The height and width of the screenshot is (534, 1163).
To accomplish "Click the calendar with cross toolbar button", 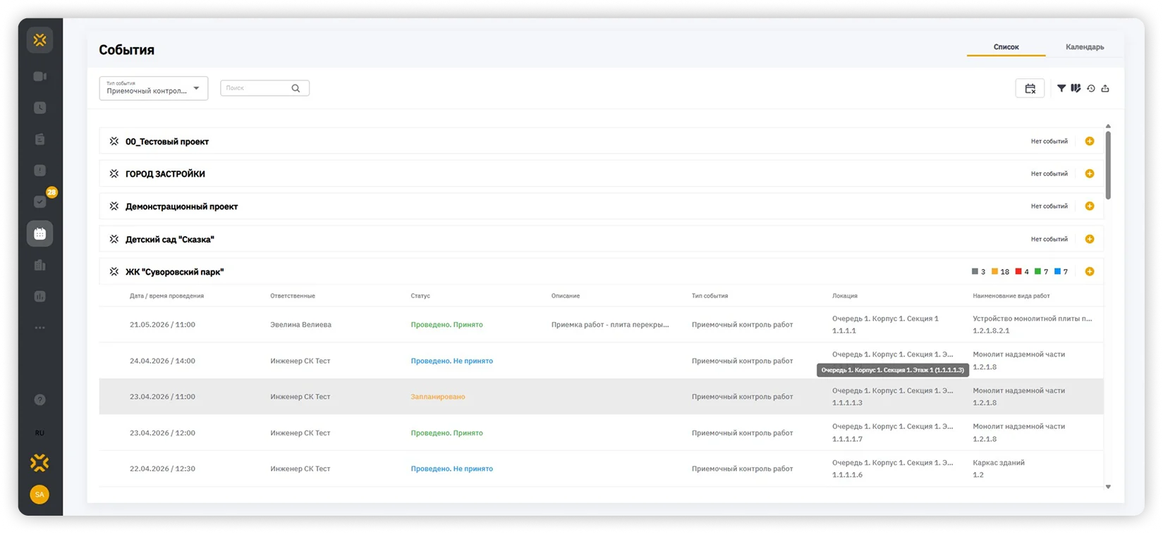I will (1030, 88).
